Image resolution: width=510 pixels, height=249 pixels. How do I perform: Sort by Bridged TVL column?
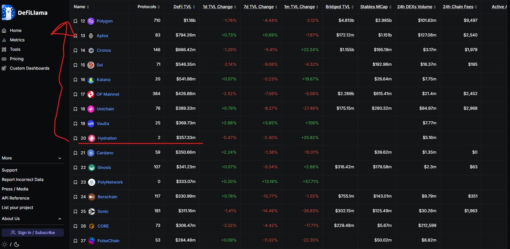(340, 7)
